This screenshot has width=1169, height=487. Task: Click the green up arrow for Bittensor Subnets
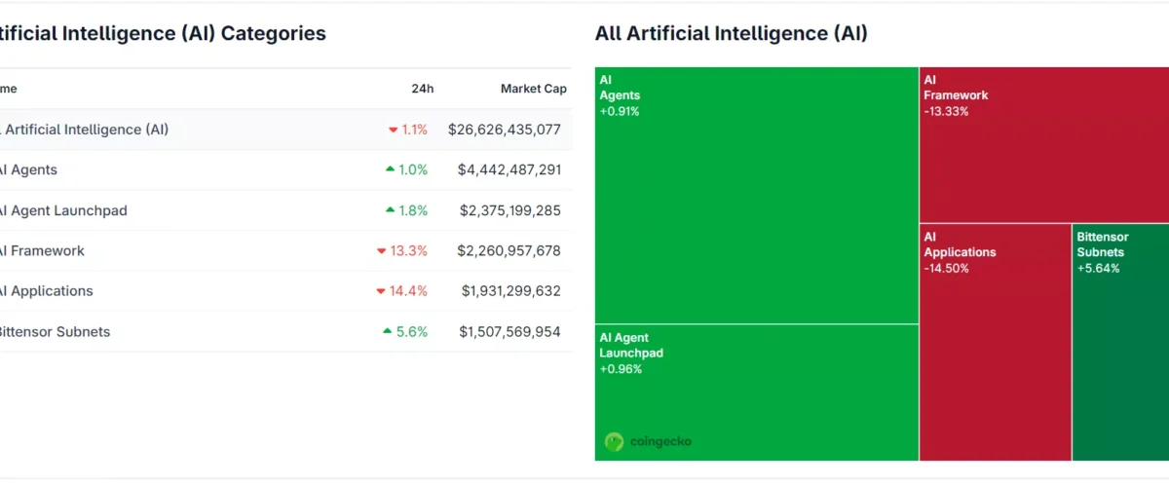[x=388, y=331]
